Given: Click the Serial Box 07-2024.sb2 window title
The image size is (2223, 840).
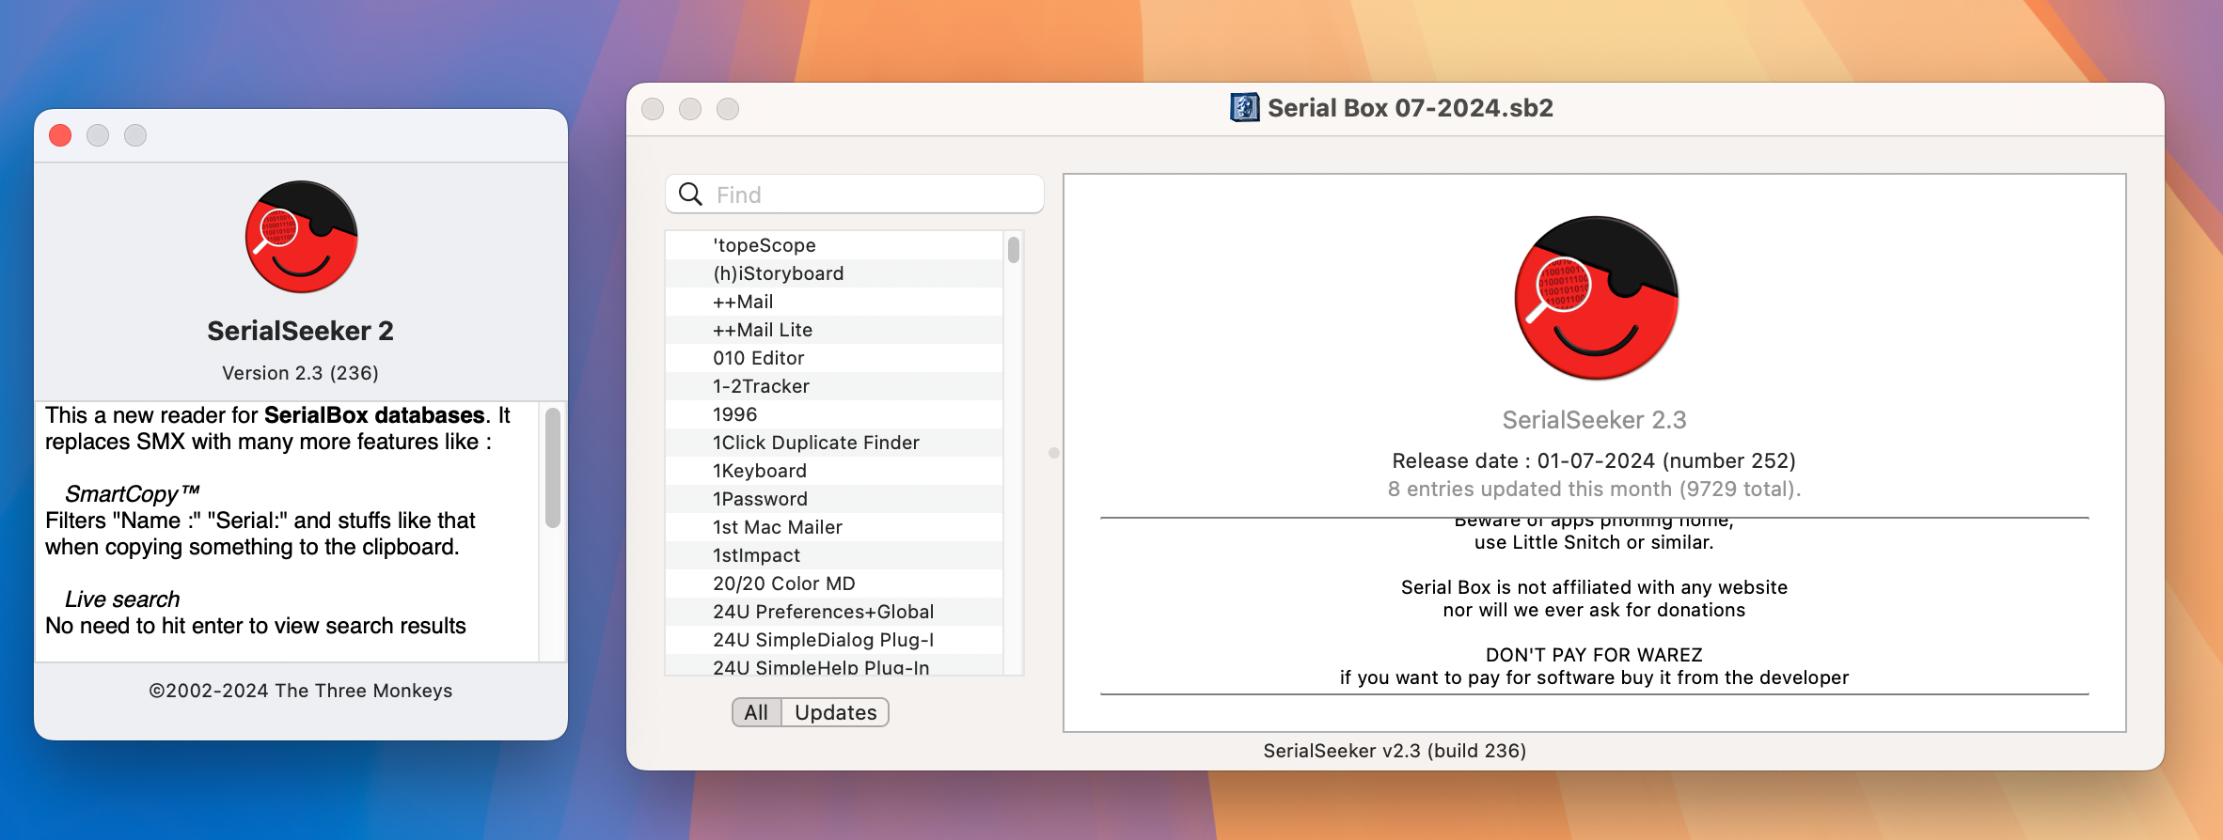Looking at the screenshot, I should point(1410,108).
